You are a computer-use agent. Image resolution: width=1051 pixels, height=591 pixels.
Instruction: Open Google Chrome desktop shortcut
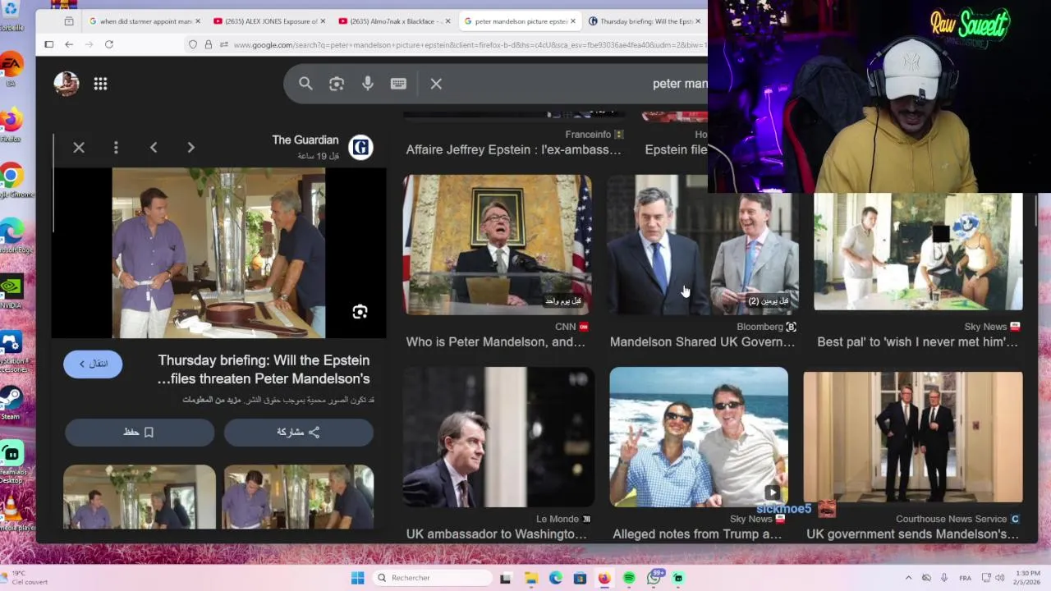(11, 180)
